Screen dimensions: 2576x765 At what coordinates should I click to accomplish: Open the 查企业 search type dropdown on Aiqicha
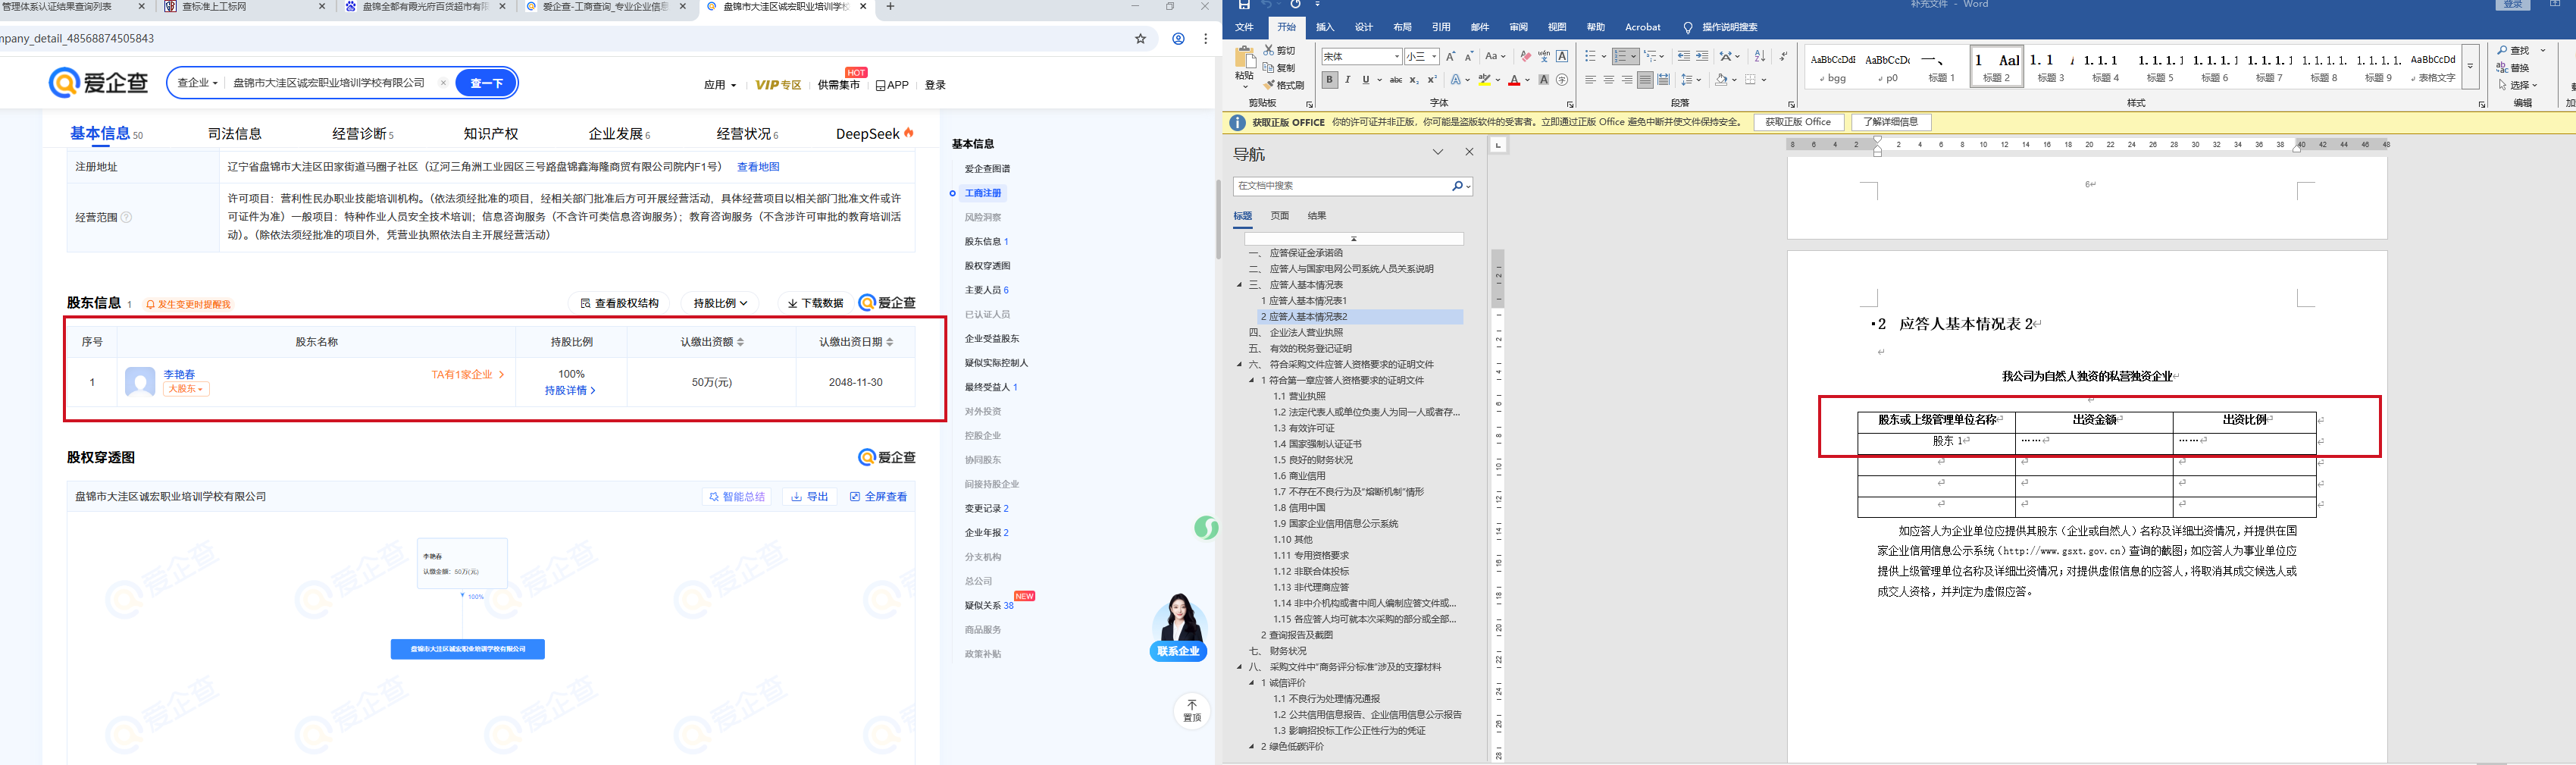[197, 83]
